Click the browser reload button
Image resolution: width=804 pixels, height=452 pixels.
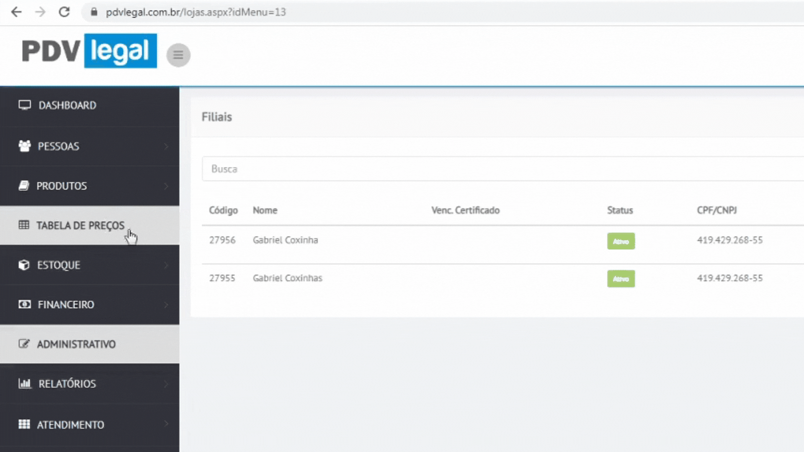pyautogui.click(x=64, y=12)
